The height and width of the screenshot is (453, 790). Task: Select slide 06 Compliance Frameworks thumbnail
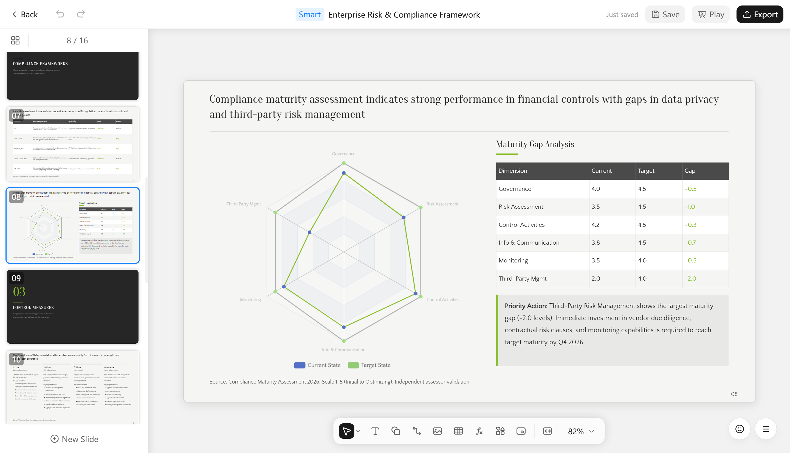coord(73,75)
